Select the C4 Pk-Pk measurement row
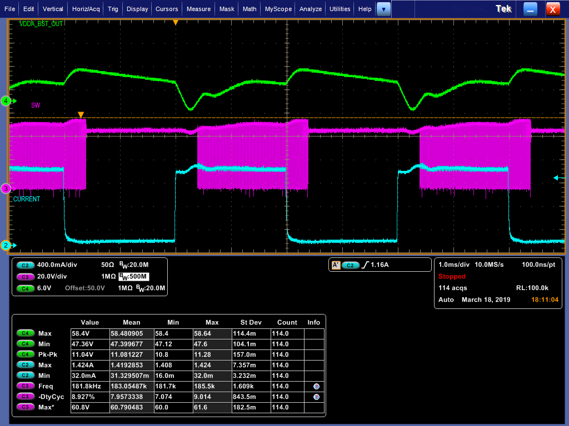Screen dimensions: 569x426 click(169, 354)
